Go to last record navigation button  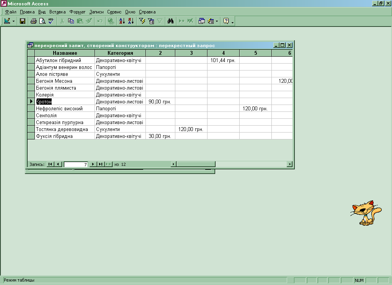tap(101, 164)
